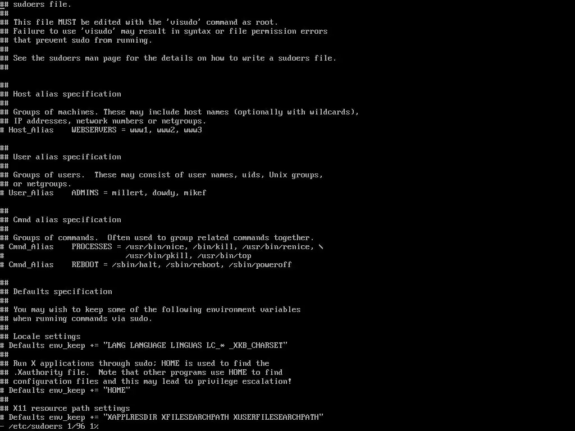Select the www3 host entry

[193, 130]
